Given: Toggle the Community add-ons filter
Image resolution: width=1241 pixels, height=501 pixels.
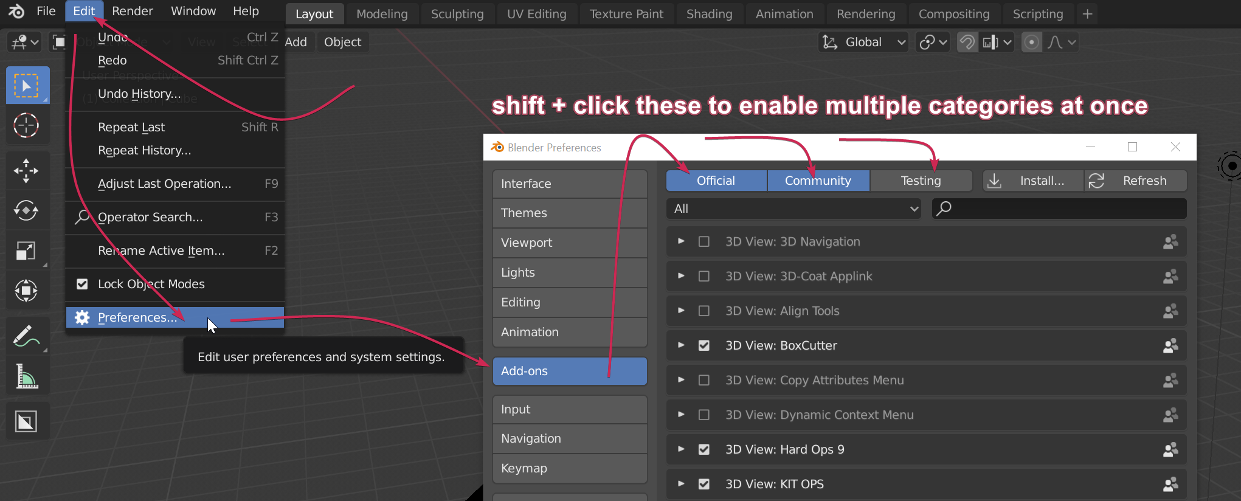Looking at the screenshot, I should click(x=818, y=181).
